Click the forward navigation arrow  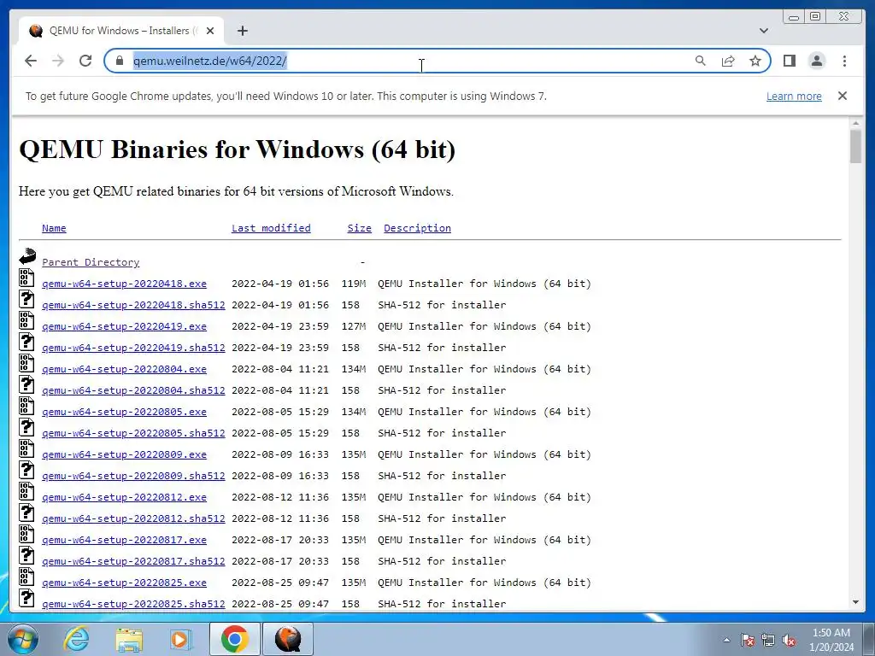(58, 61)
